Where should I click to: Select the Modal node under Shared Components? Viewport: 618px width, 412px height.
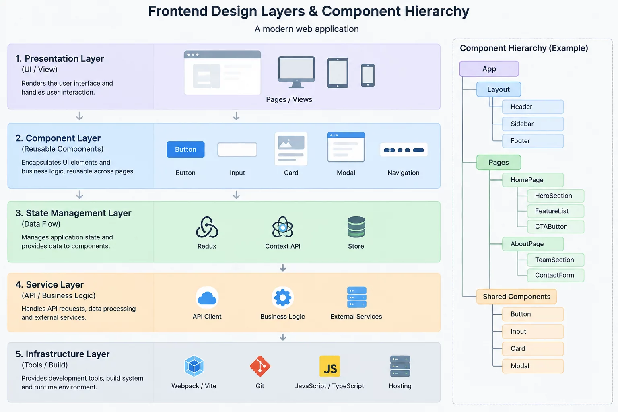(533, 366)
